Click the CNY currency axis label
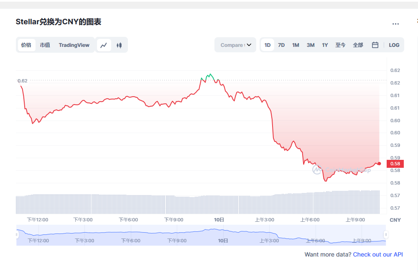This screenshot has height=272, width=418. [x=395, y=220]
